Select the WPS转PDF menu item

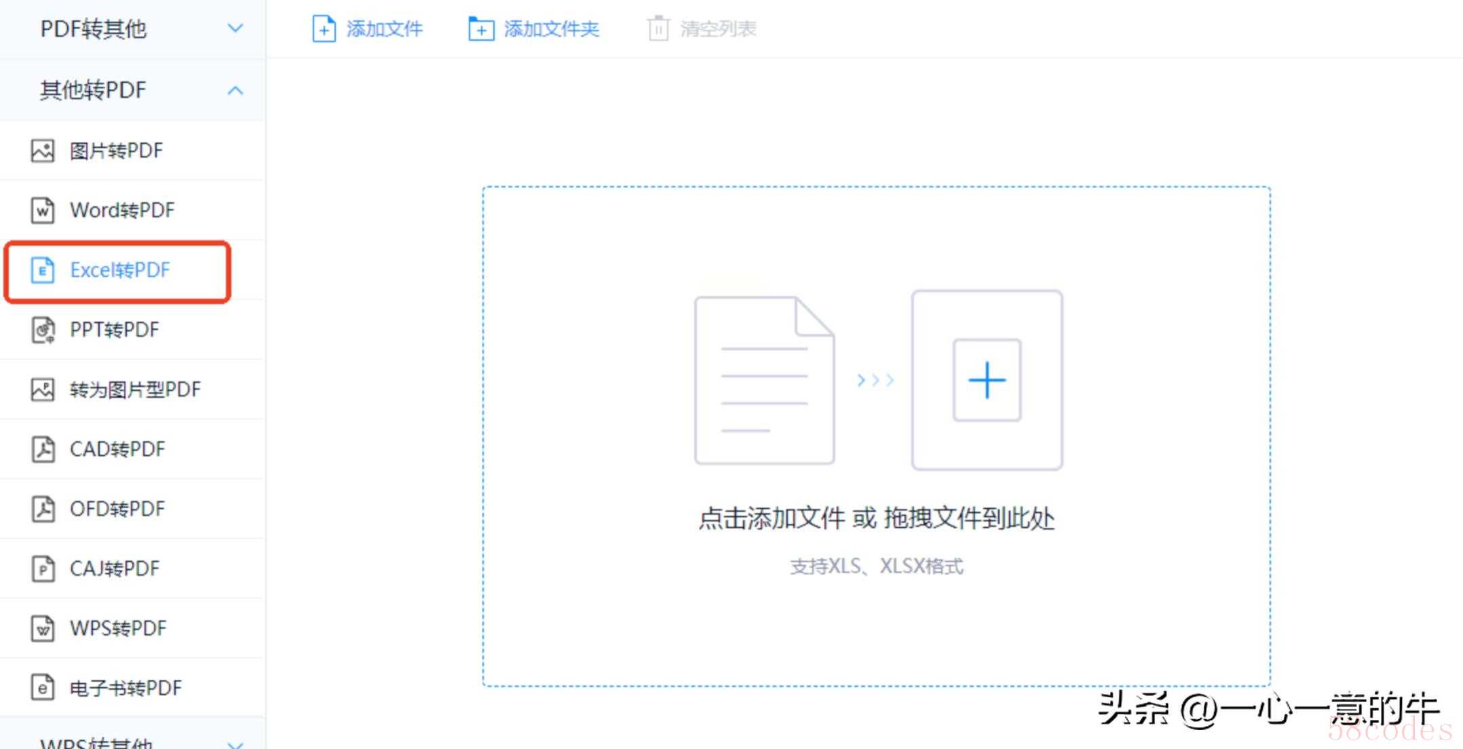coord(118,628)
